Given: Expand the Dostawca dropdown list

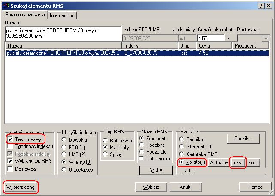Looking at the screenshot, I should tap(265, 38).
